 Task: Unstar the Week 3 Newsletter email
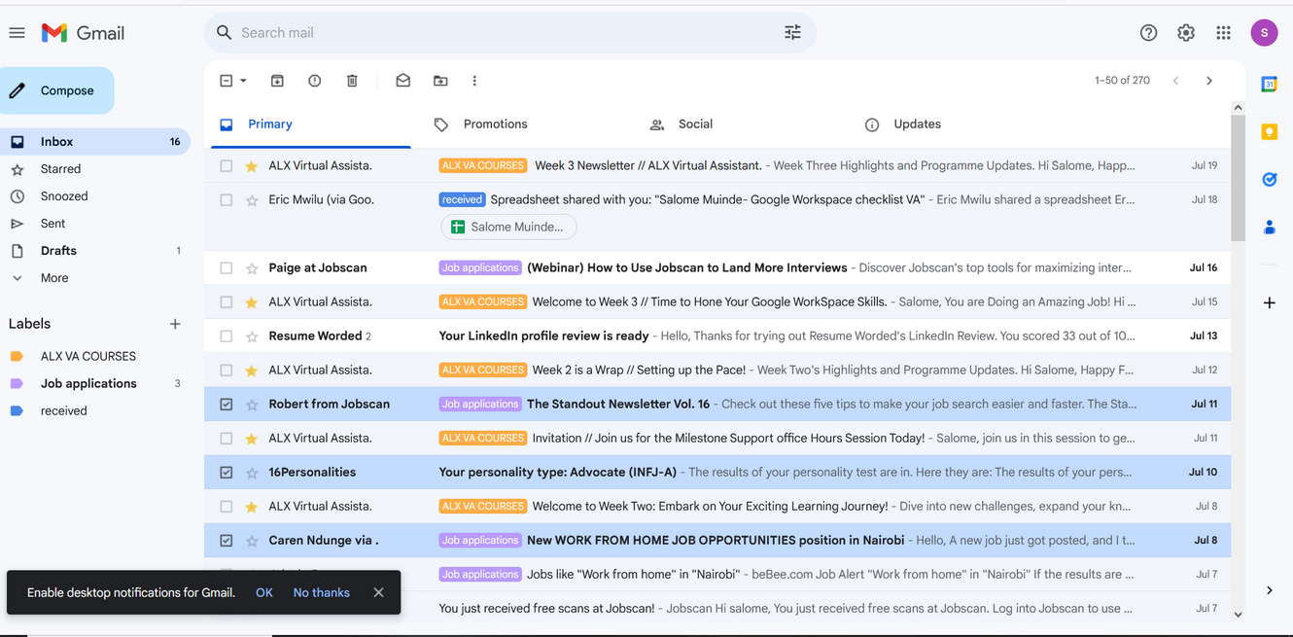point(252,166)
